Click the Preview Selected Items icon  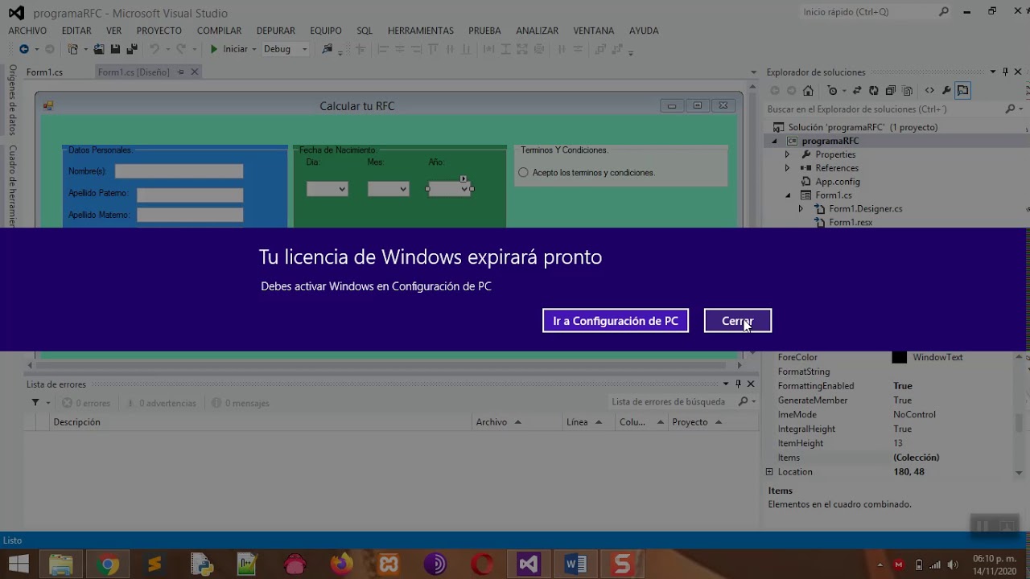(963, 91)
